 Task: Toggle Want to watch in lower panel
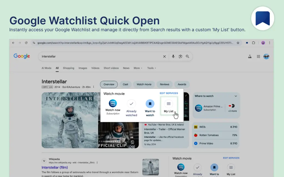214,168
